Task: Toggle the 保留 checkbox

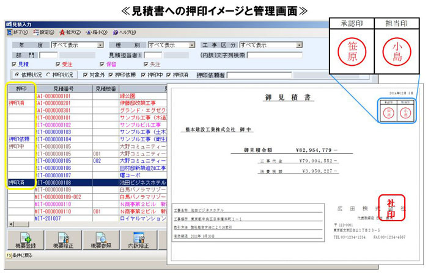Action: [102, 65]
